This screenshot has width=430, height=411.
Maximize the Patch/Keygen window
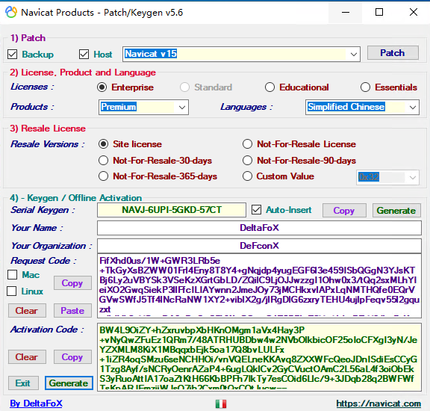[379, 13]
